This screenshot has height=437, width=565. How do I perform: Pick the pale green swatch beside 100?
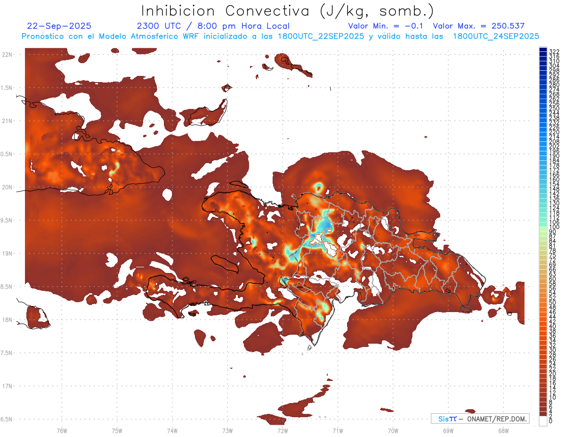coord(543,230)
